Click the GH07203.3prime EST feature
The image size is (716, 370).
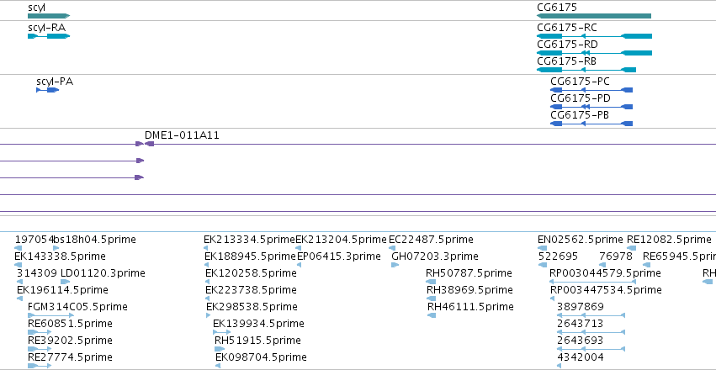(x=395, y=265)
